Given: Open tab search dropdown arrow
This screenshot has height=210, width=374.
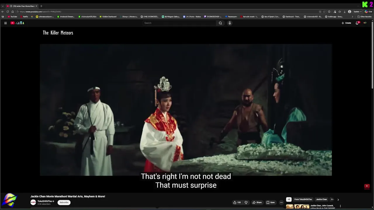Looking at the screenshot, I should point(3,6).
